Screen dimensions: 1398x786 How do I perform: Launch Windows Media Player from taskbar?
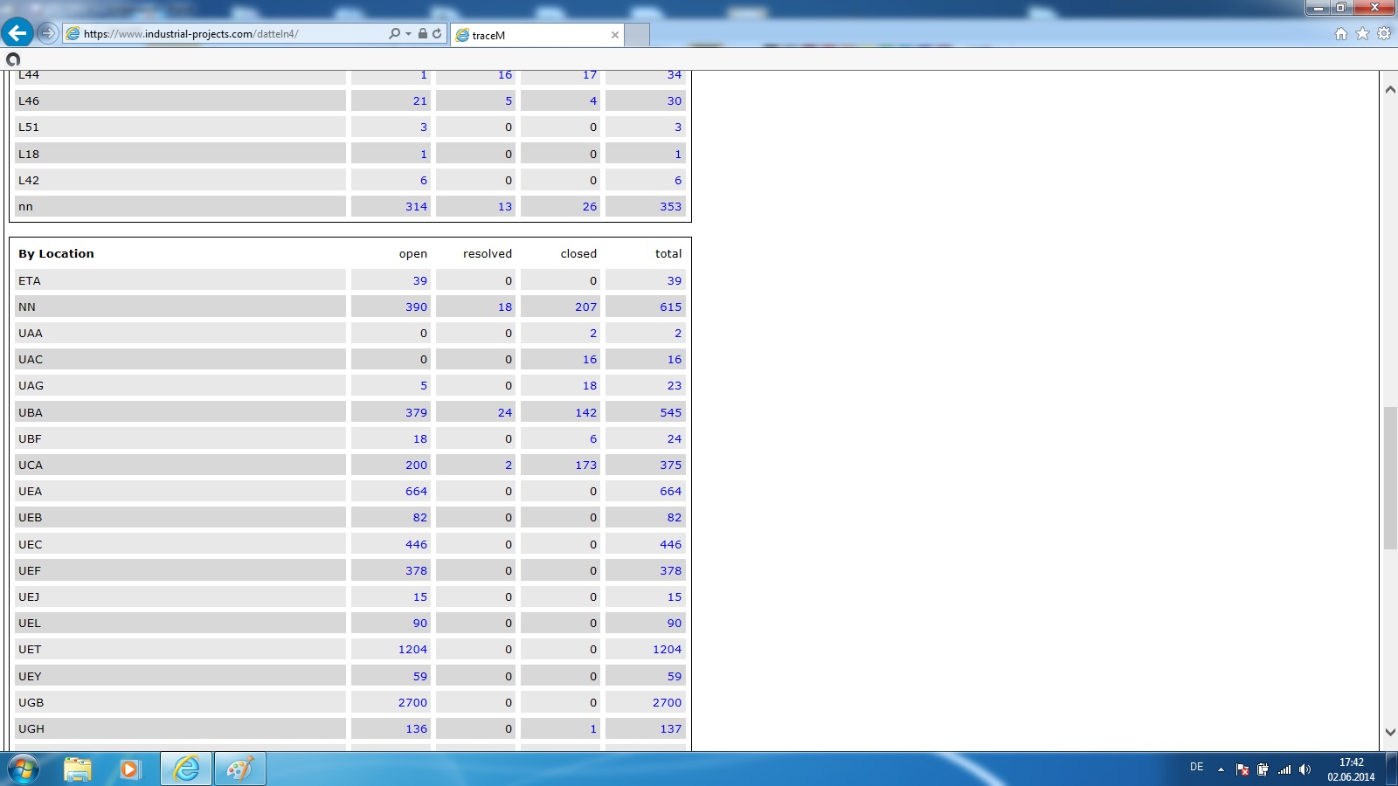[x=130, y=769]
